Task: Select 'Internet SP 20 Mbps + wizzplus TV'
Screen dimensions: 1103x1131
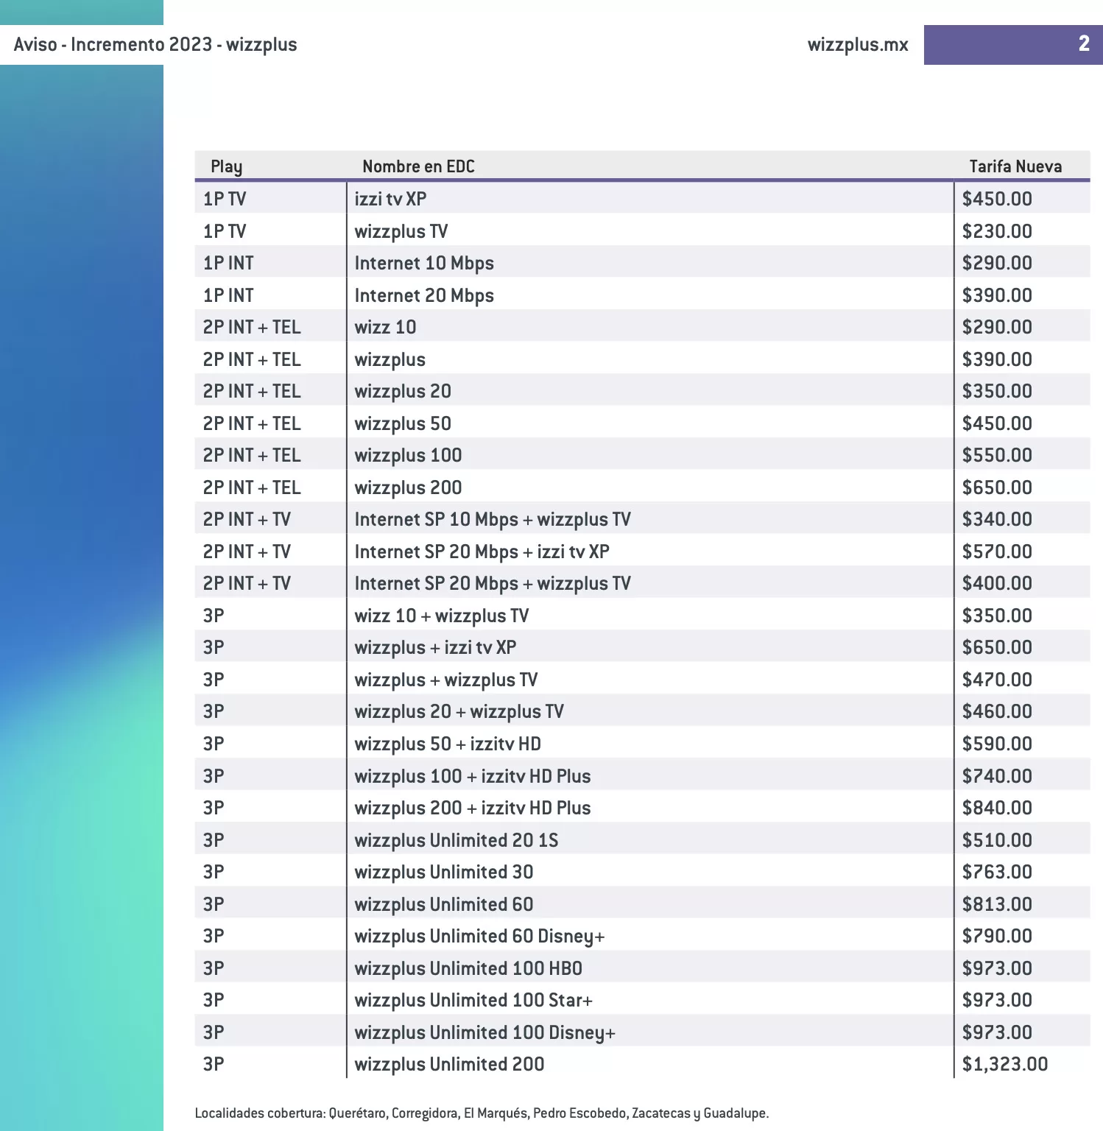Action: click(493, 583)
